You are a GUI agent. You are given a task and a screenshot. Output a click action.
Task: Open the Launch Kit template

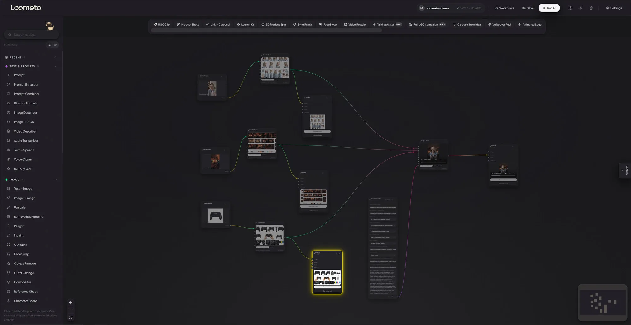coord(246,25)
